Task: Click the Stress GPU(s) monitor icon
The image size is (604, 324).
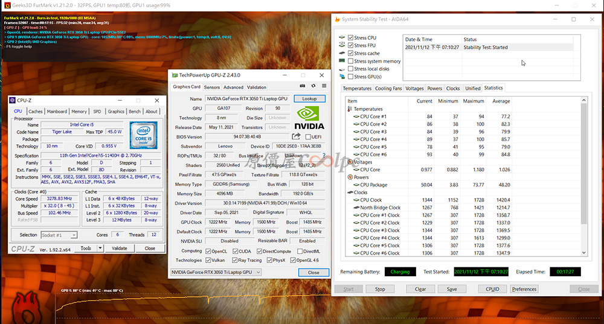Action: coord(342,77)
